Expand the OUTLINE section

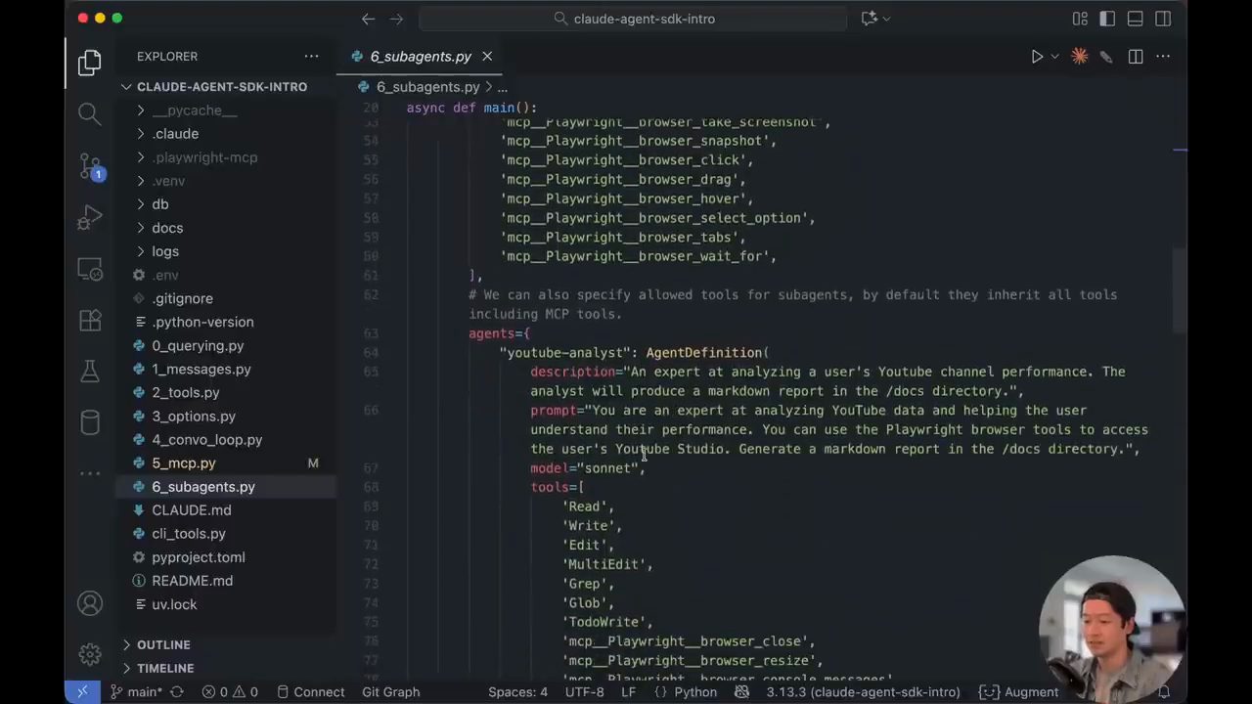pyautogui.click(x=163, y=644)
